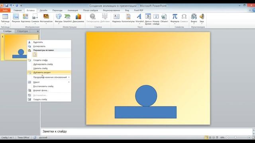
Task: Adjust the zoom slider handle
Action: pos(235,137)
